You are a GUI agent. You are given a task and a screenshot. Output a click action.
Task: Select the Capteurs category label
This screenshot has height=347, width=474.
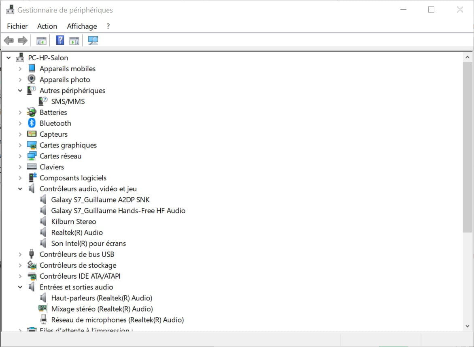click(x=53, y=134)
